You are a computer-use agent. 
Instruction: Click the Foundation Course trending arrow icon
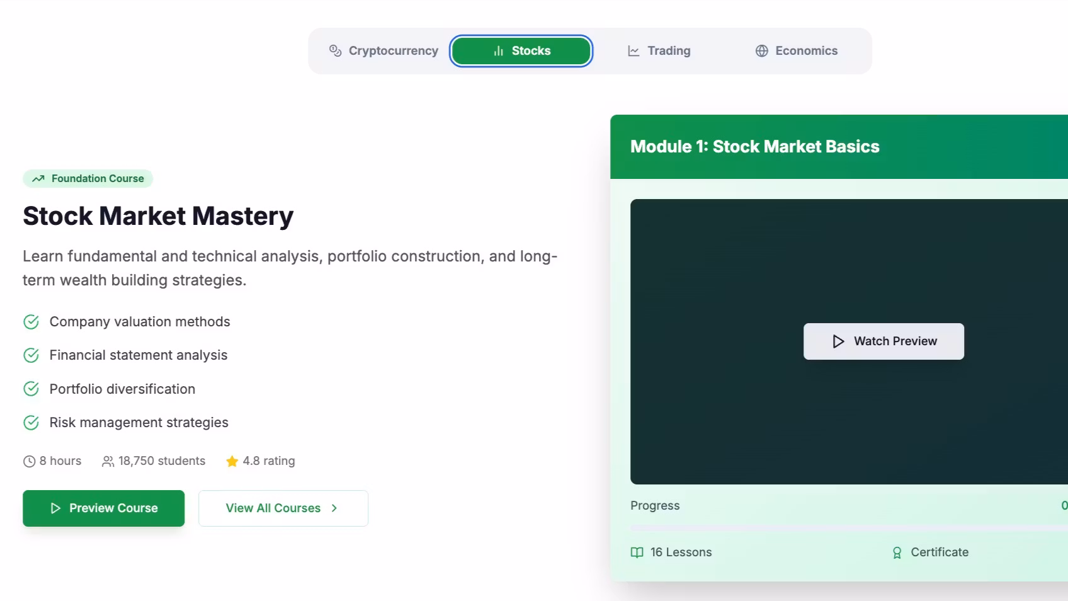click(x=38, y=179)
